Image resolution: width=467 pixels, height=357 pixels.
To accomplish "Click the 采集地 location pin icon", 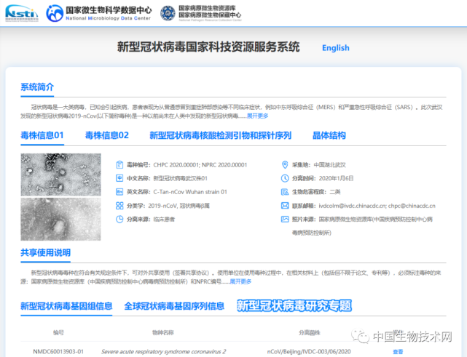I will point(285,164).
